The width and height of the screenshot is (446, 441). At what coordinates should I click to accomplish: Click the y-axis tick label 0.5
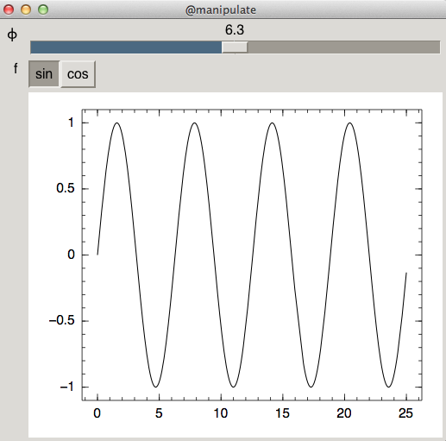[66, 188]
